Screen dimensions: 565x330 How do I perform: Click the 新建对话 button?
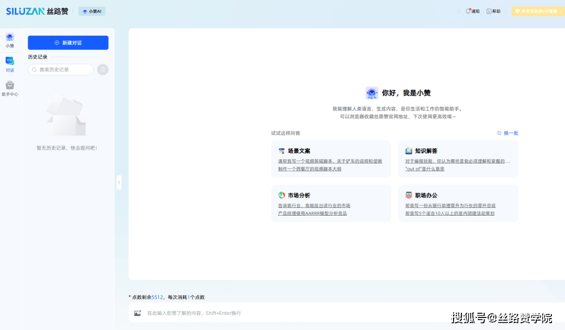68,43
